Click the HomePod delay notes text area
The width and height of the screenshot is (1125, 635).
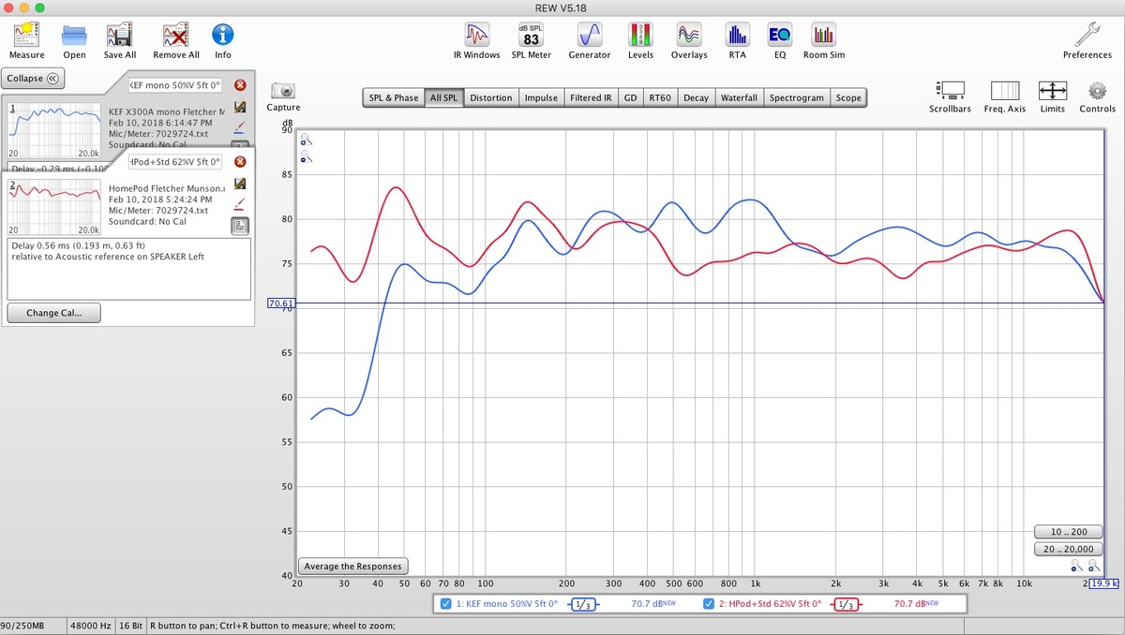click(x=128, y=269)
